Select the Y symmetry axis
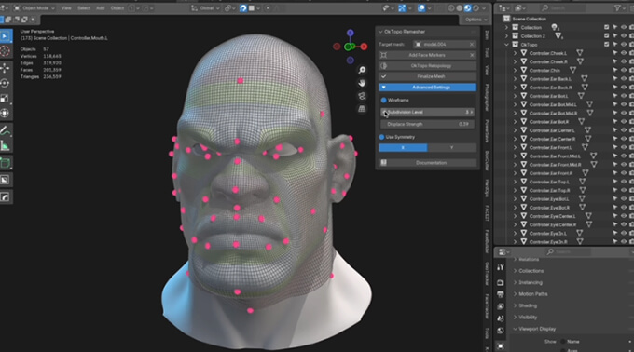 [451, 148]
